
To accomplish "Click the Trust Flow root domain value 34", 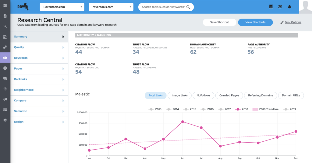I will click(136, 52).
